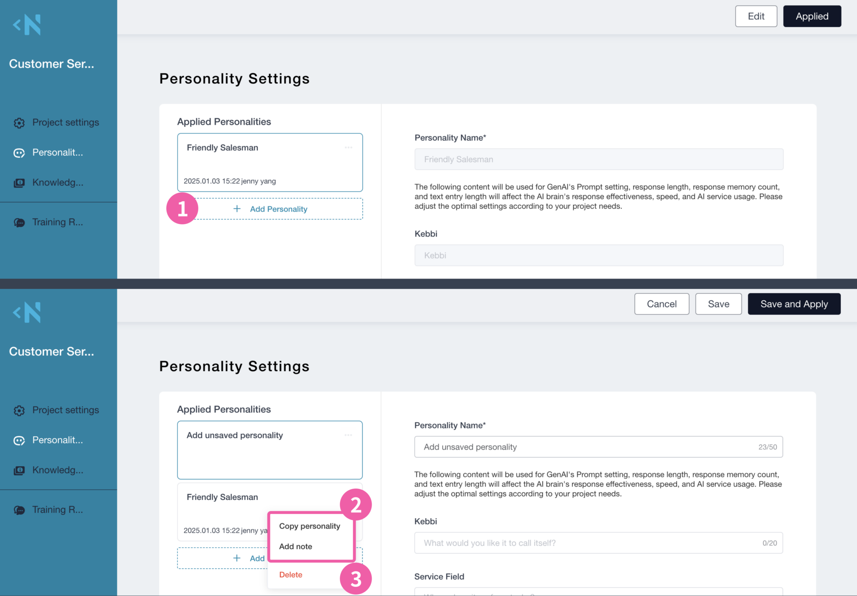This screenshot has height=596, width=857.
Task: Select the Personality robot icon in the sidebar
Action: click(19, 153)
